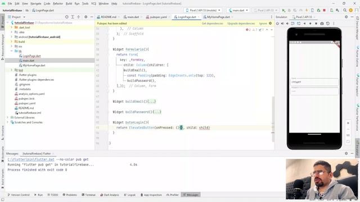This screenshot has width=360, height=202.
Task: Open the Tools menu
Action: coord(85,3)
